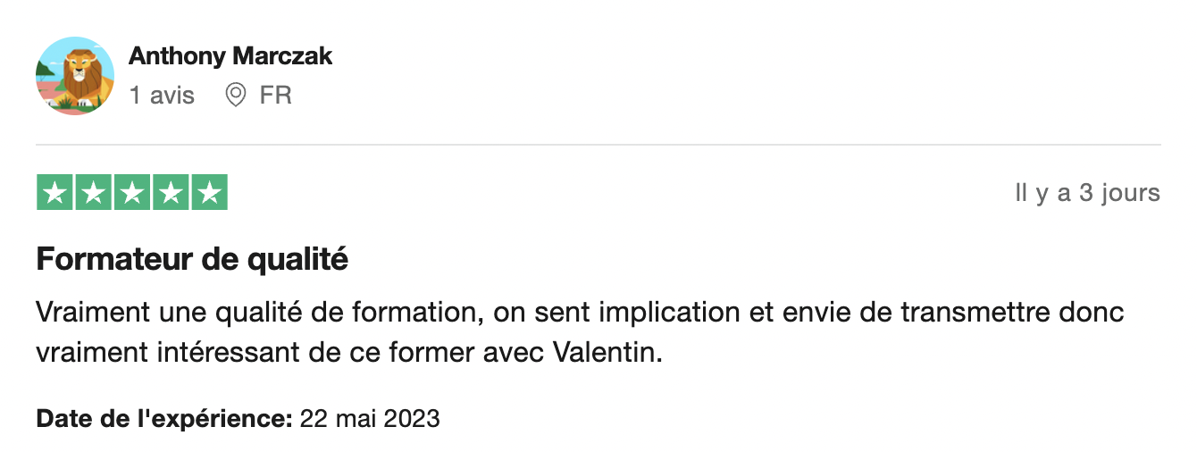Click the "22 mai 2023" experience date

click(x=370, y=418)
